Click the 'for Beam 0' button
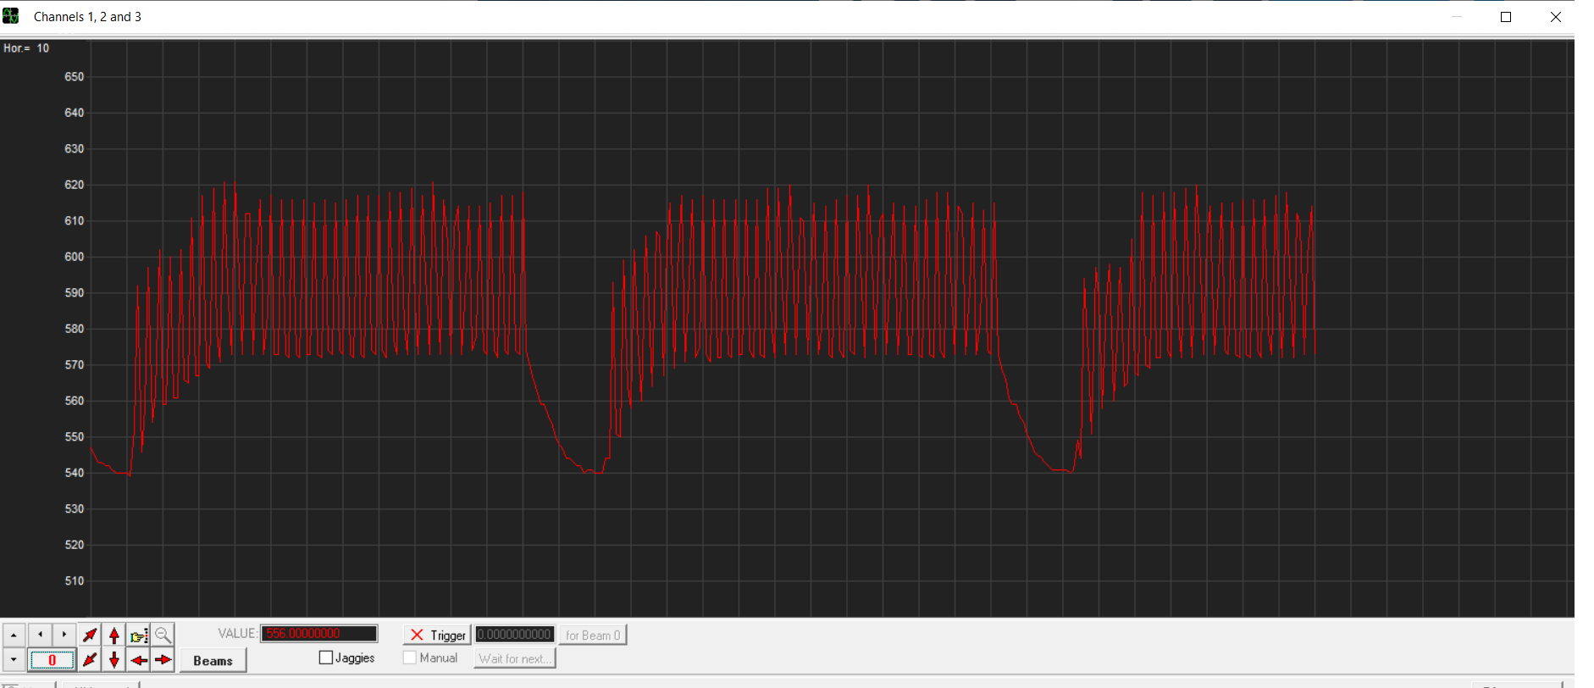The height and width of the screenshot is (688, 1594). [x=592, y=635]
